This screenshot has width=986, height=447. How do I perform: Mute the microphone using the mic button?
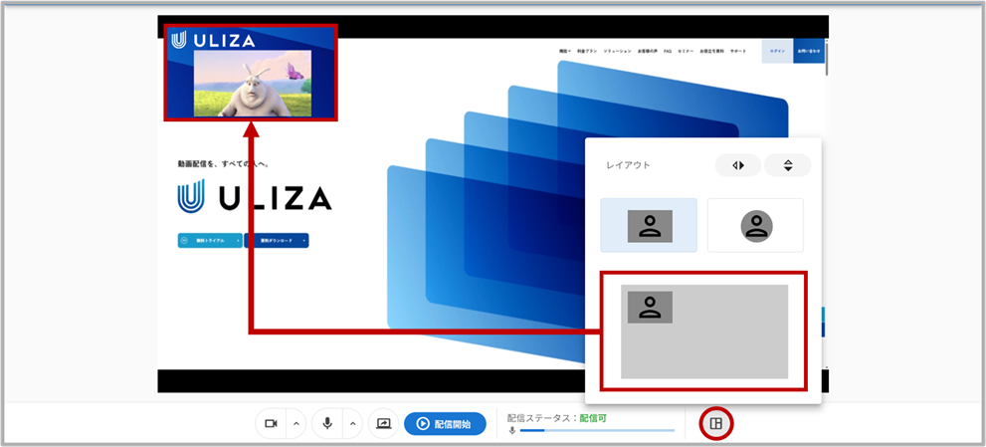pos(327,424)
